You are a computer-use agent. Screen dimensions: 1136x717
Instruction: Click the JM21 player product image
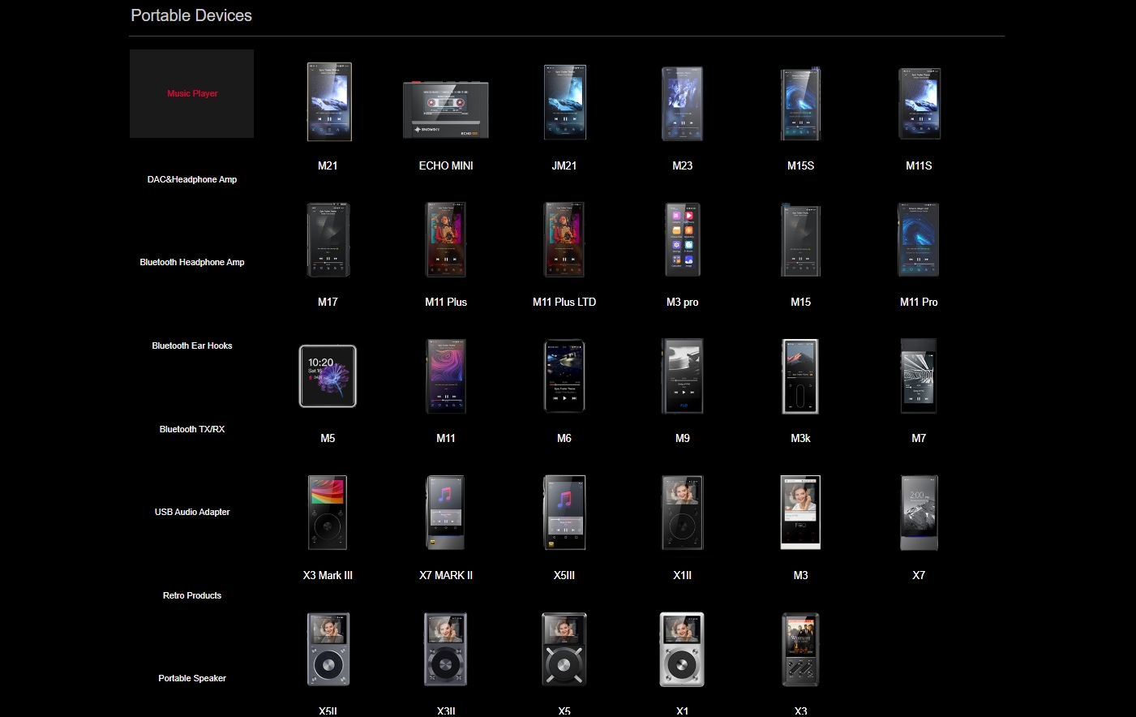564,102
